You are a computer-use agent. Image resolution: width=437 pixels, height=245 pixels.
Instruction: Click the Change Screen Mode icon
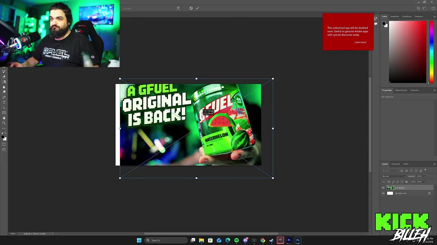(4, 149)
